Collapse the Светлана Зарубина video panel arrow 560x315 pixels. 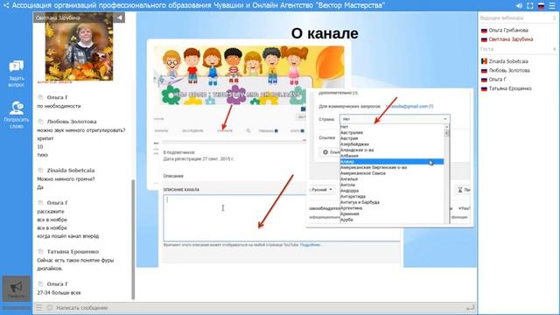[x=120, y=17]
